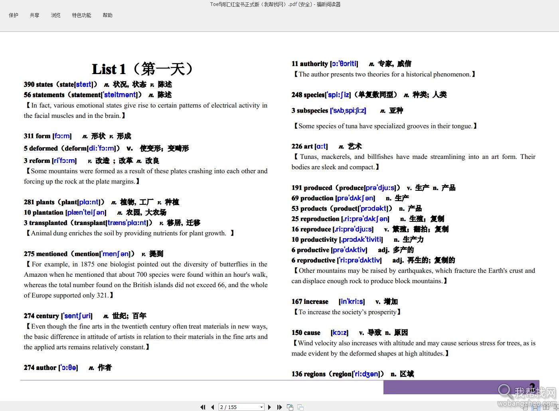Click the sentence starting 'For example, in 1875'
The image size is (559, 411).
point(146,280)
